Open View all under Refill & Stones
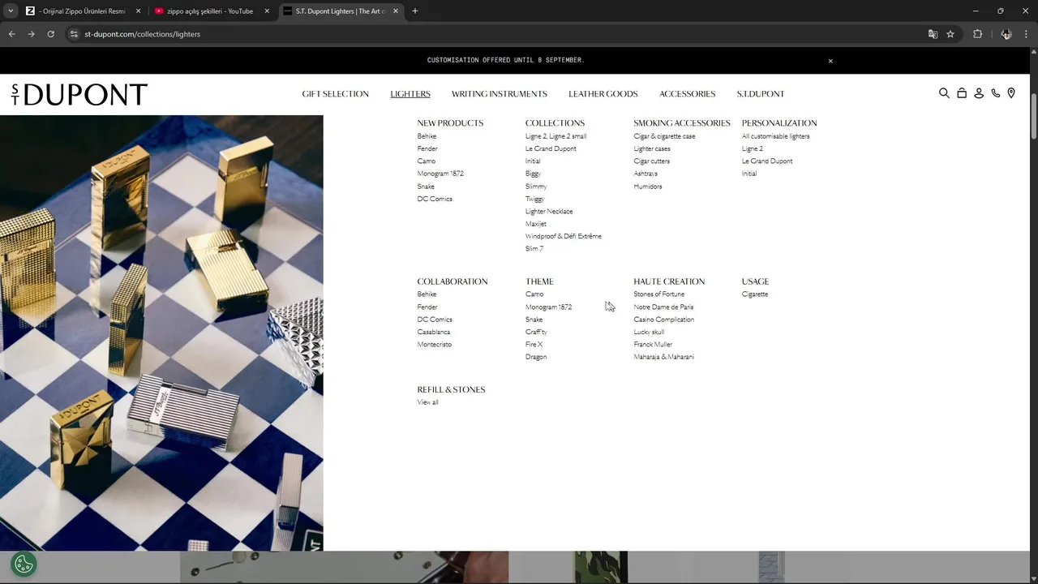Image resolution: width=1038 pixels, height=584 pixels. (x=427, y=402)
